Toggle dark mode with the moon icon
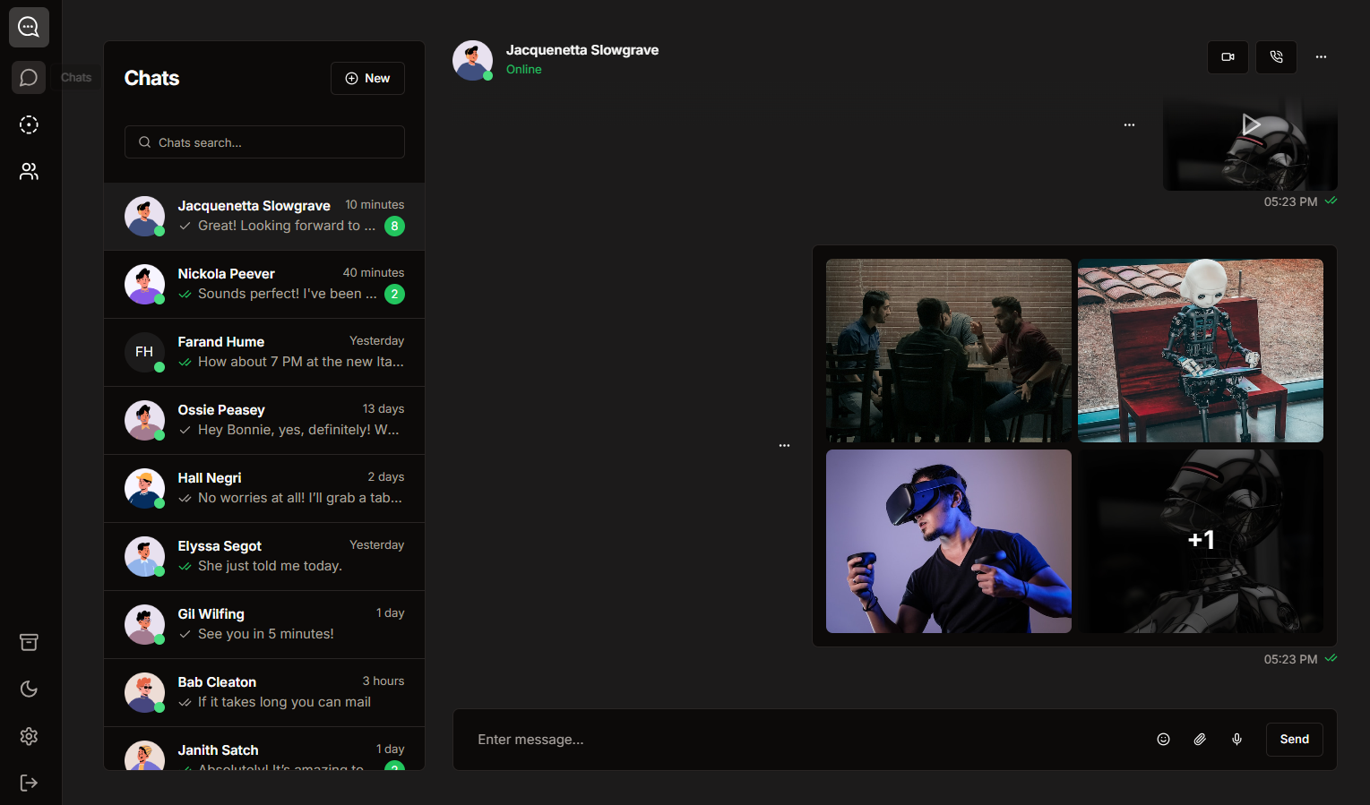Image resolution: width=1370 pixels, height=805 pixels. point(28,689)
